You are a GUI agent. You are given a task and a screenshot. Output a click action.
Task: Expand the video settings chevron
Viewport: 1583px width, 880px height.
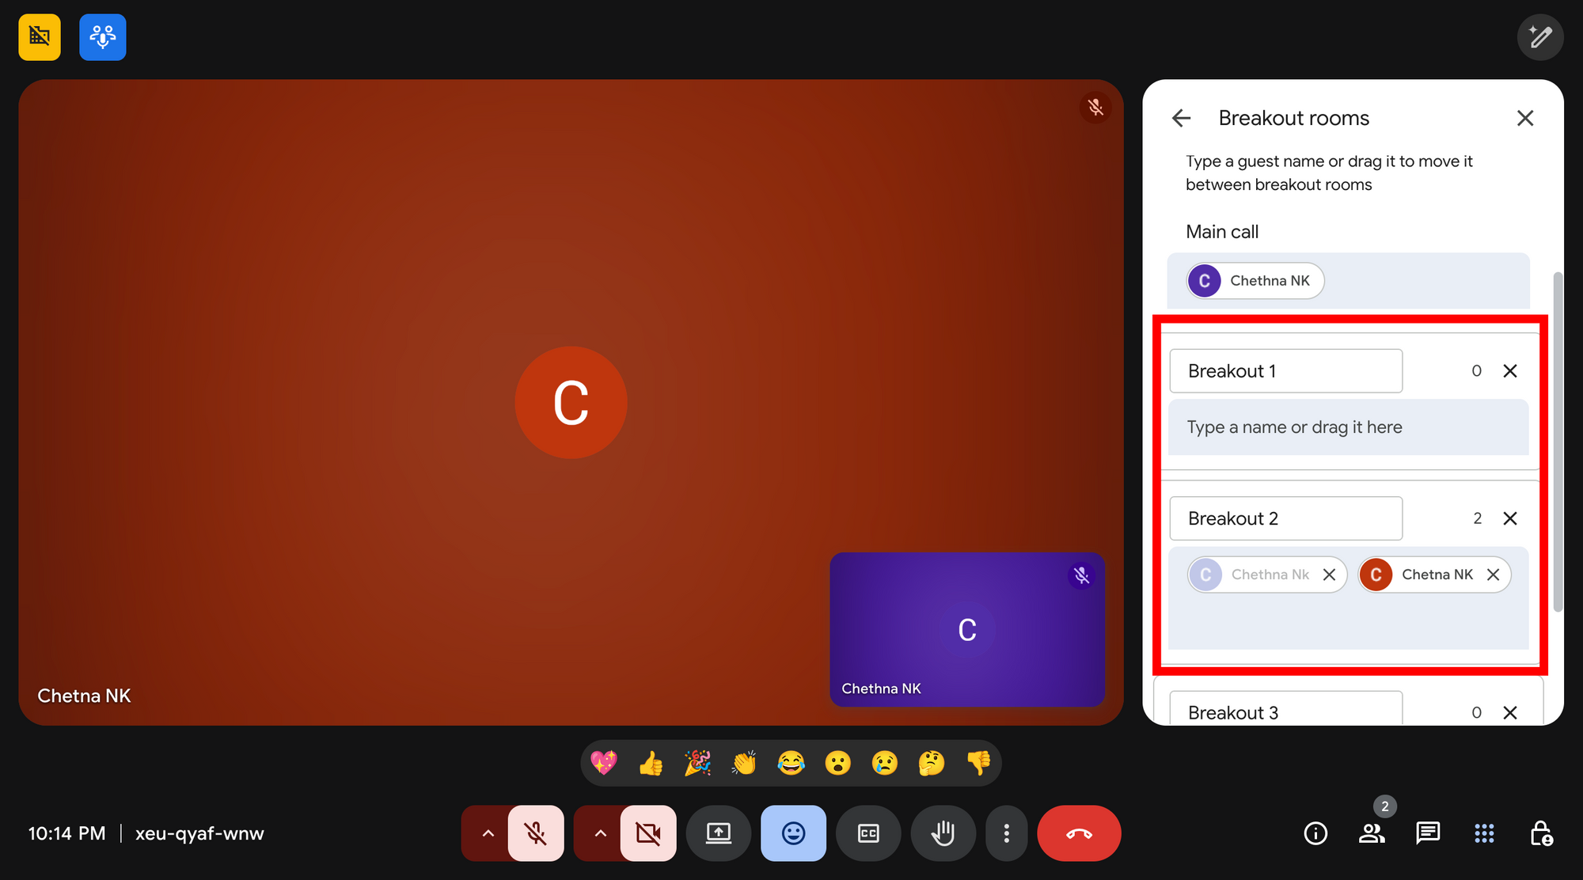[x=600, y=833]
